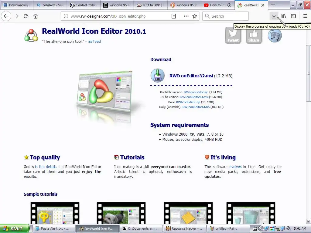
Task: Switch to the Downloading tab
Action: (16, 5)
